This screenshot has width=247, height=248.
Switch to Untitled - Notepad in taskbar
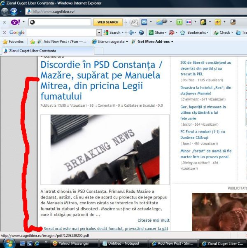click(x=123, y=243)
